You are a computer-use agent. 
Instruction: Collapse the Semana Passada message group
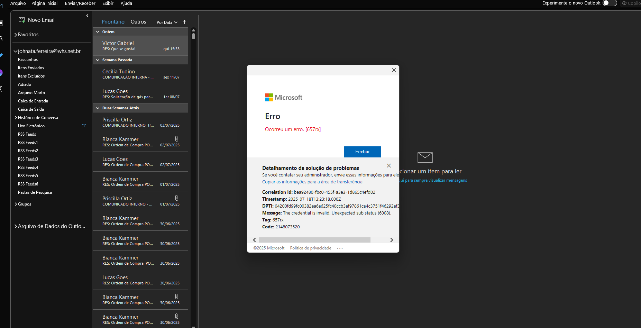(98, 60)
